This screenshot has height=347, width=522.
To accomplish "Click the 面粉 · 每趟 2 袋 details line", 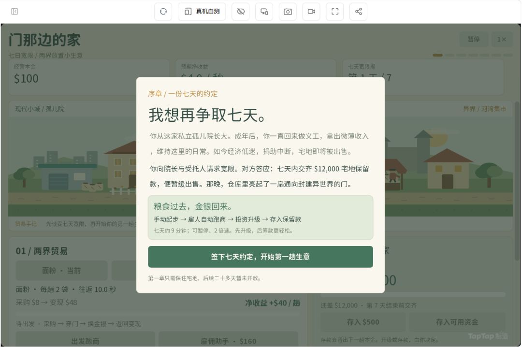I will [x=66, y=289].
